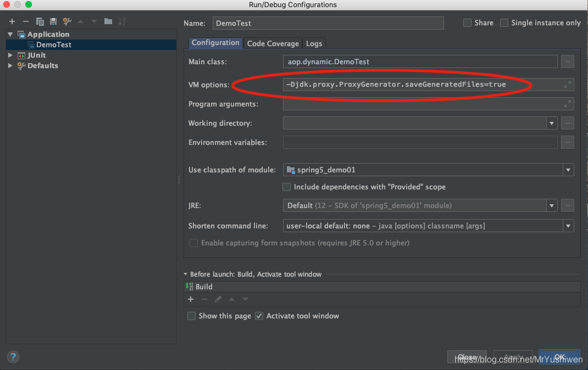
Task: Collapse the Before launch section
Action: [x=185, y=274]
